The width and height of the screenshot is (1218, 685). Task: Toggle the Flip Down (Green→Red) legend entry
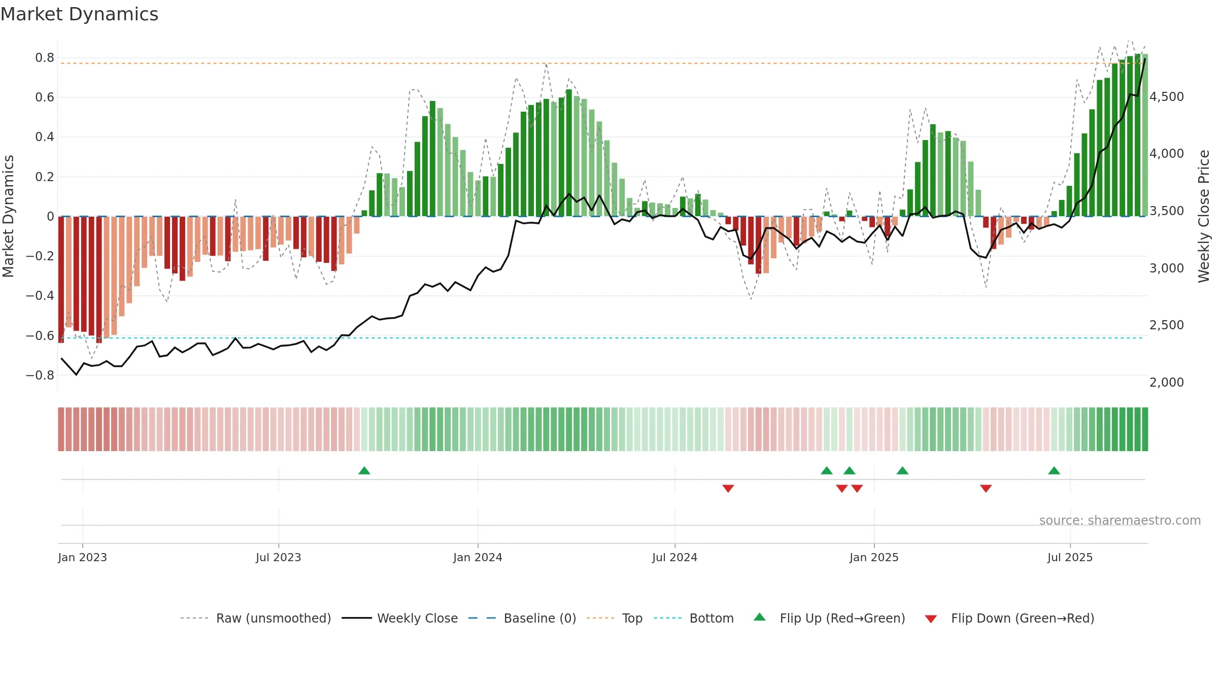point(1009,618)
